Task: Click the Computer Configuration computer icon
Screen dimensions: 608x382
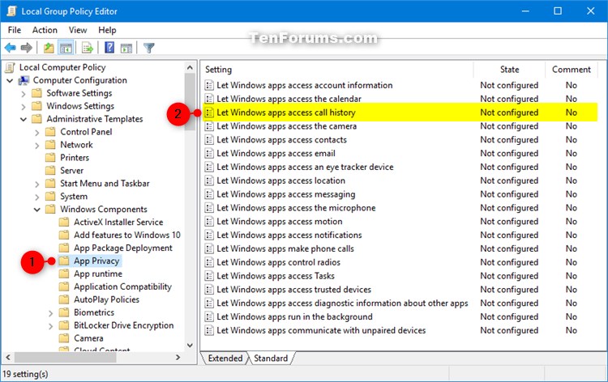Action: tap(24, 80)
